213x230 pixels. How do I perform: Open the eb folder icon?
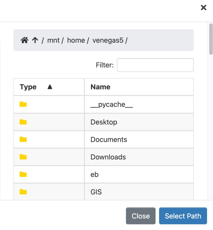click(23, 174)
